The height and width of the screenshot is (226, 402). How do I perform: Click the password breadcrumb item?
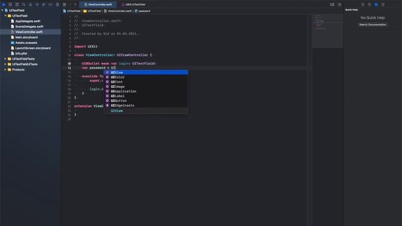pyautogui.click(x=143, y=11)
